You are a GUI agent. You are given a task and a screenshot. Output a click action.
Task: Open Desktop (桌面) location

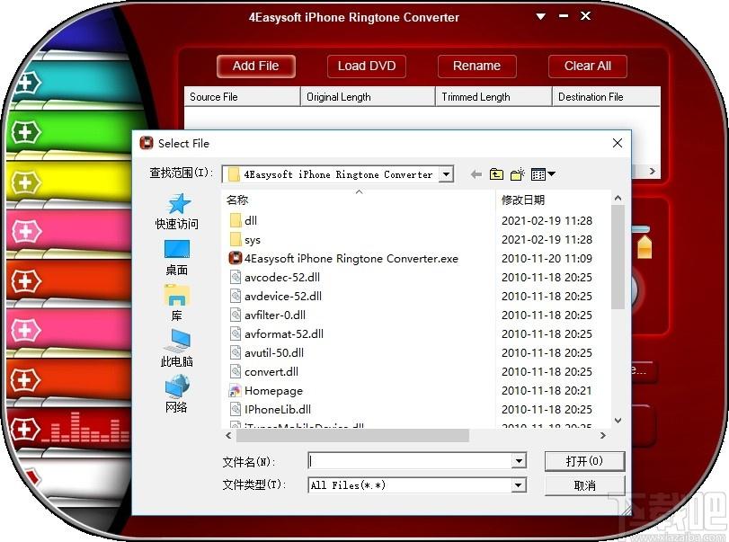[x=177, y=258]
